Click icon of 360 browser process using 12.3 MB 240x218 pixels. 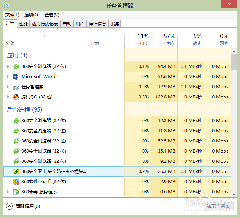tap(16, 121)
